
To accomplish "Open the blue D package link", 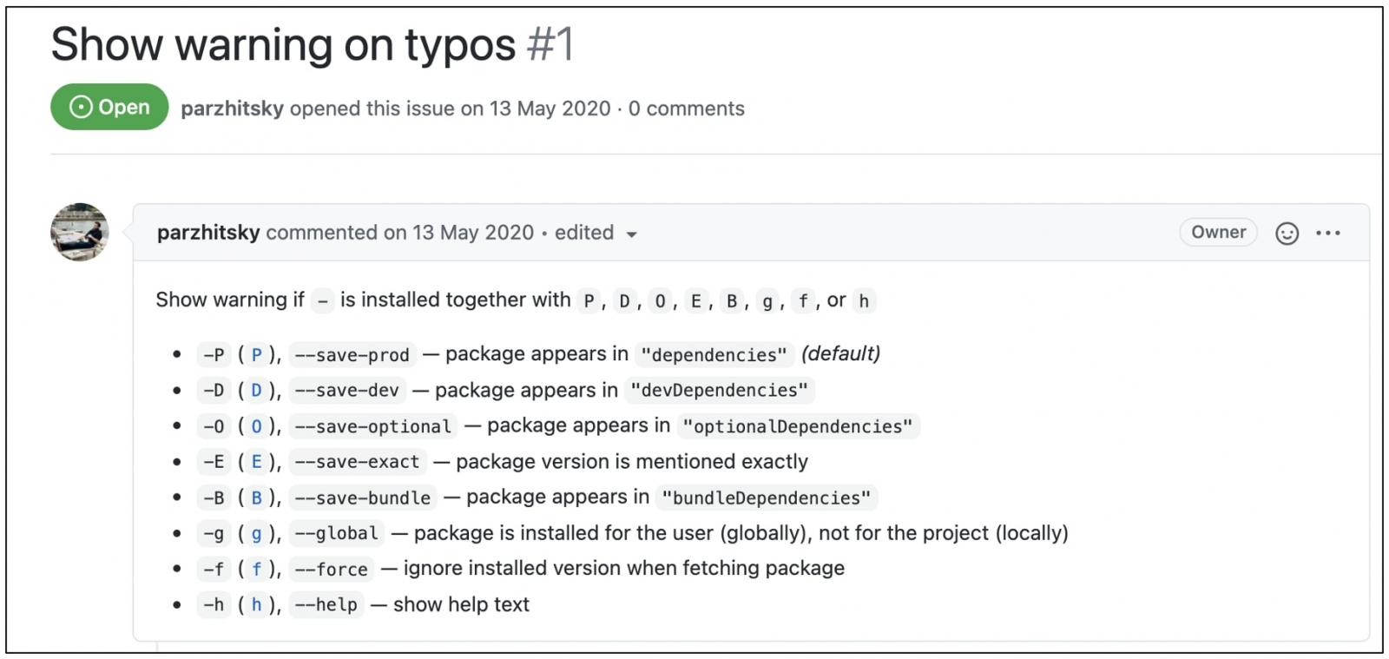I will click(x=256, y=391).
